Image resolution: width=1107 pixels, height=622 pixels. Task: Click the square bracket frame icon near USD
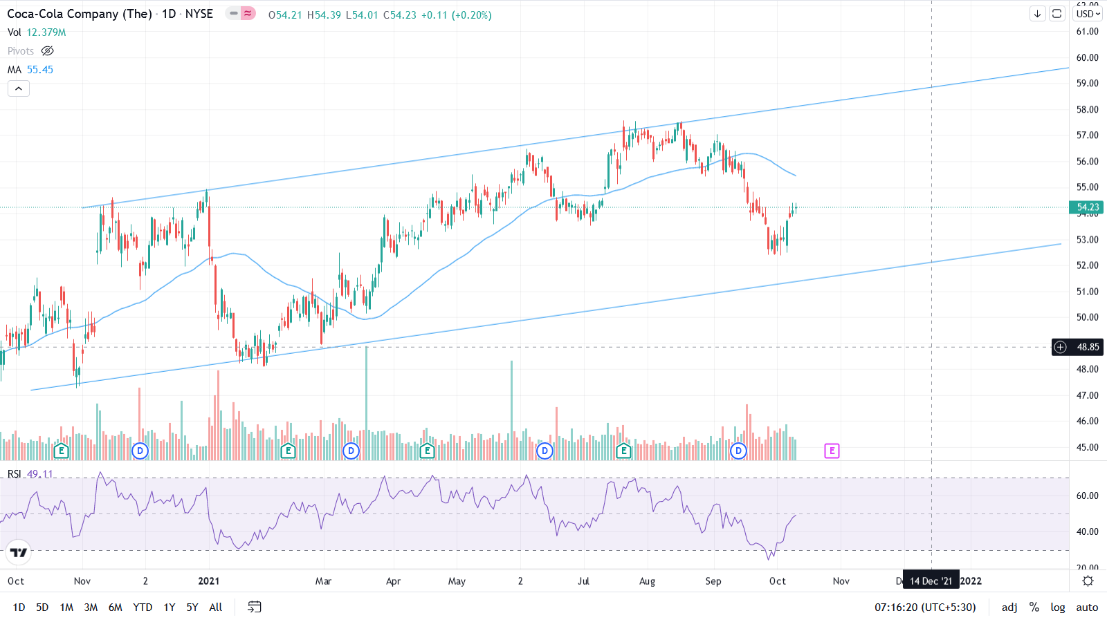(x=1056, y=14)
